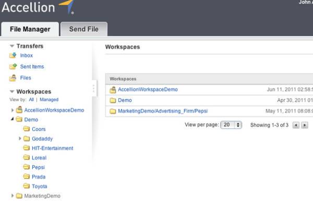Open the Godaddy folder
Viewport: 313px width, 201px height.
point(42,139)
